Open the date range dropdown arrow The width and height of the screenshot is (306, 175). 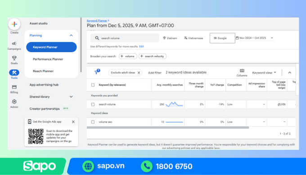pyautogui.click(x=272, y=38)
